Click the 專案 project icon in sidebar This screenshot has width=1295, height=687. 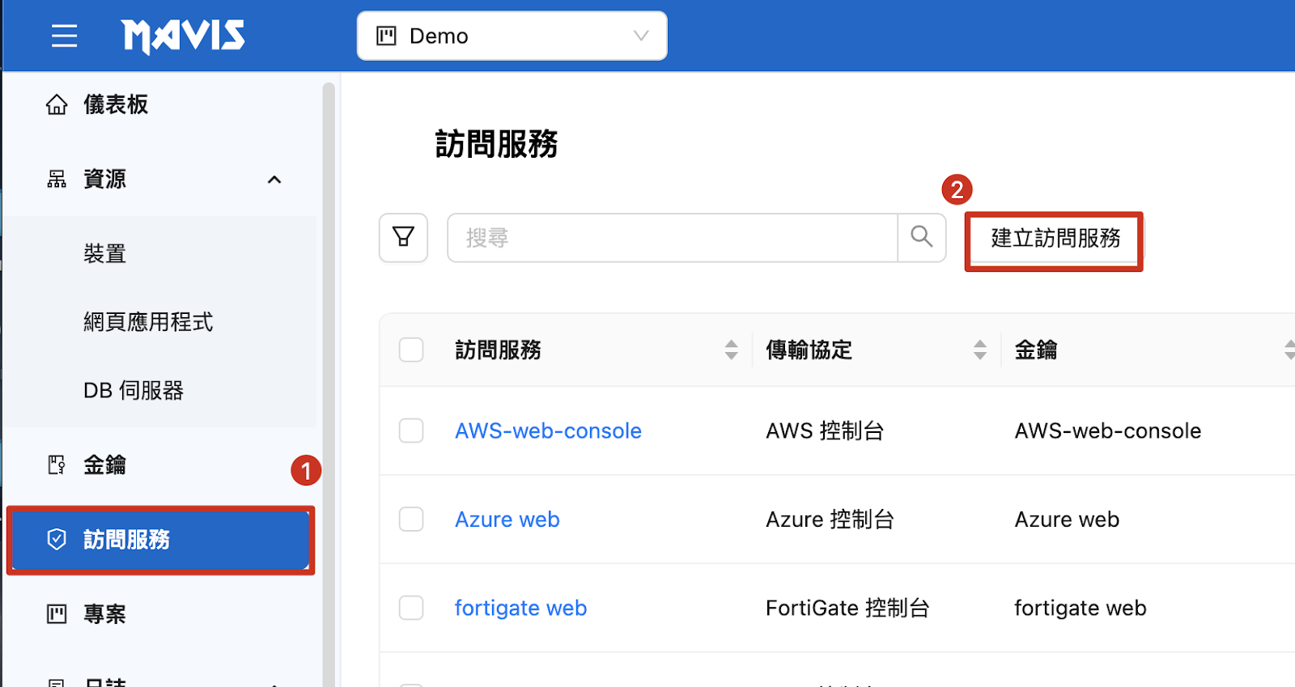[57, 614]
